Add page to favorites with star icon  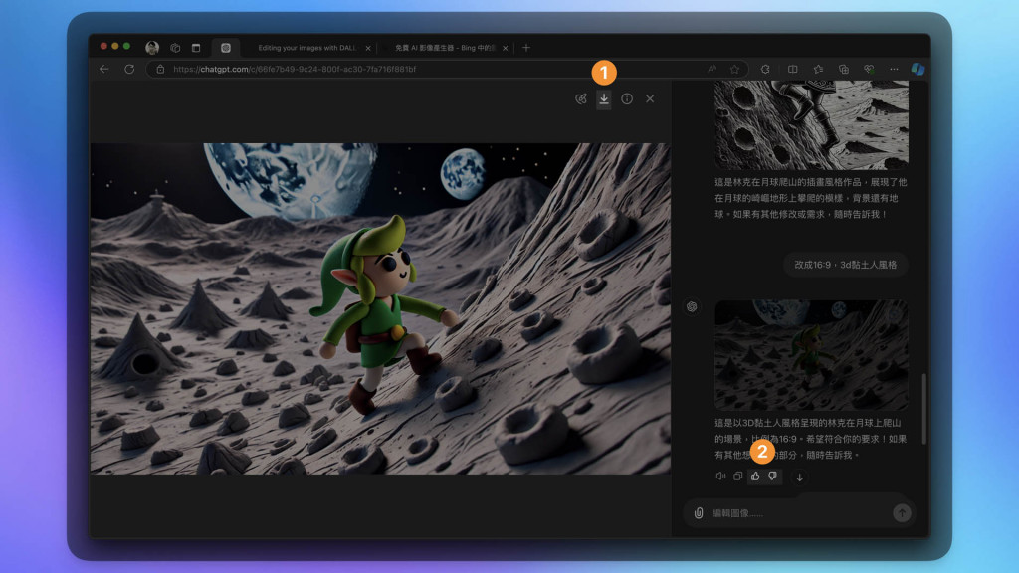pyautogui.click(x=735, y=69)
